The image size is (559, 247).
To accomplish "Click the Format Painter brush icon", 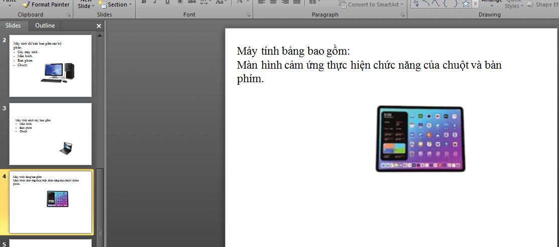I will 26,5.
